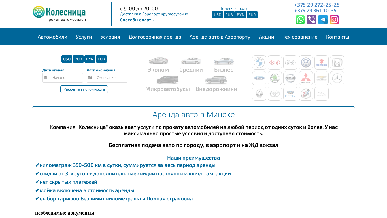The height and width of the screenshot is (218, 387).
Task: Focus the Начало date input
Action: (x=63, y=77)
